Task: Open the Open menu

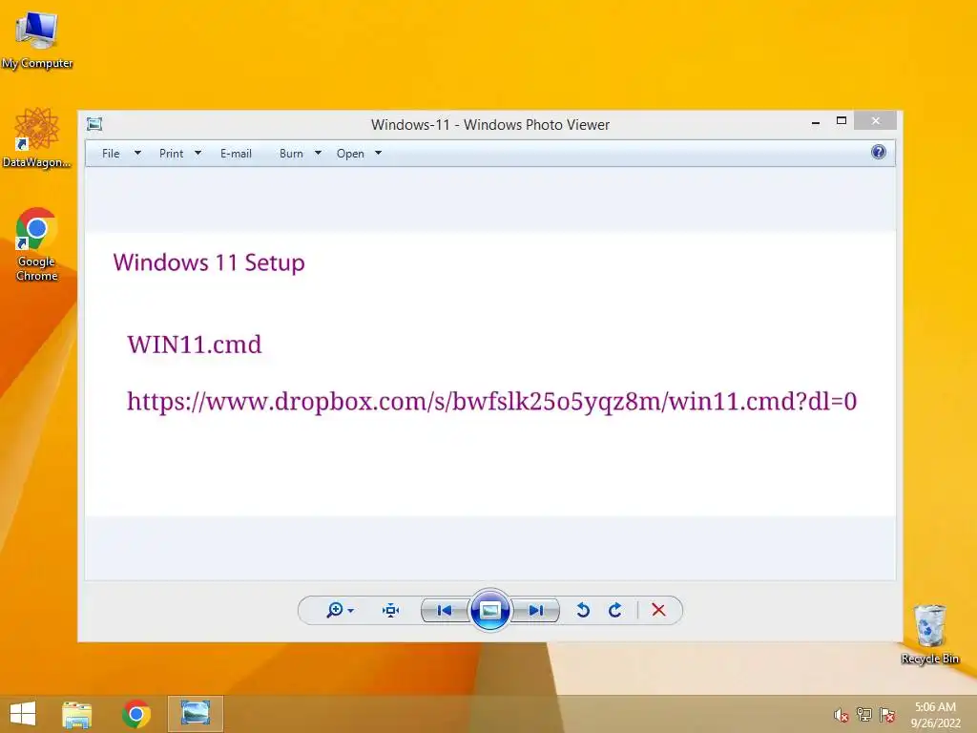Action: pos(350,154)
